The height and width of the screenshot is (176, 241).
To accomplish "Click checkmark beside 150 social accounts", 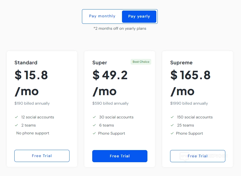I will [x=172, y=117].
